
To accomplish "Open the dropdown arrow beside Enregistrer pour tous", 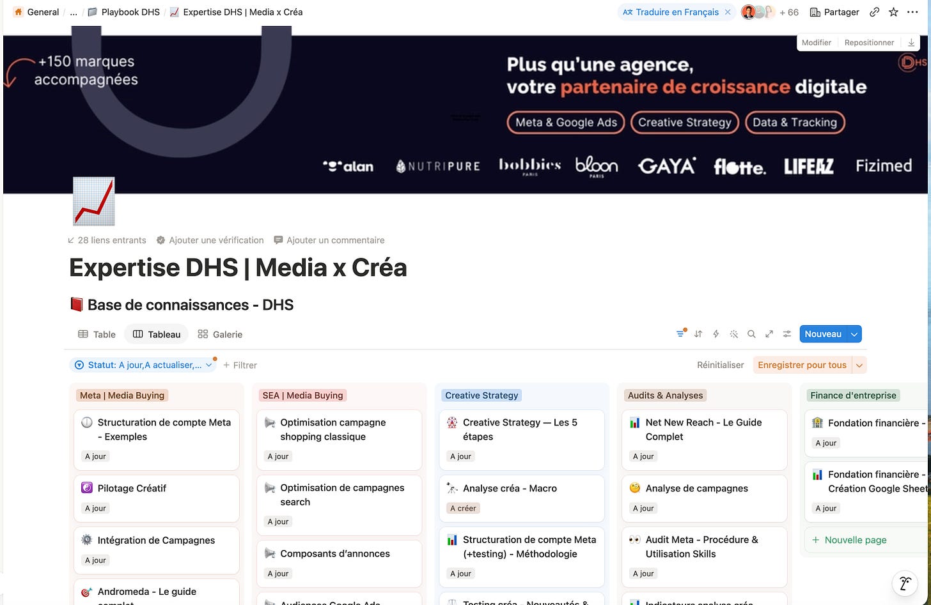I will [x=859, y=365].
